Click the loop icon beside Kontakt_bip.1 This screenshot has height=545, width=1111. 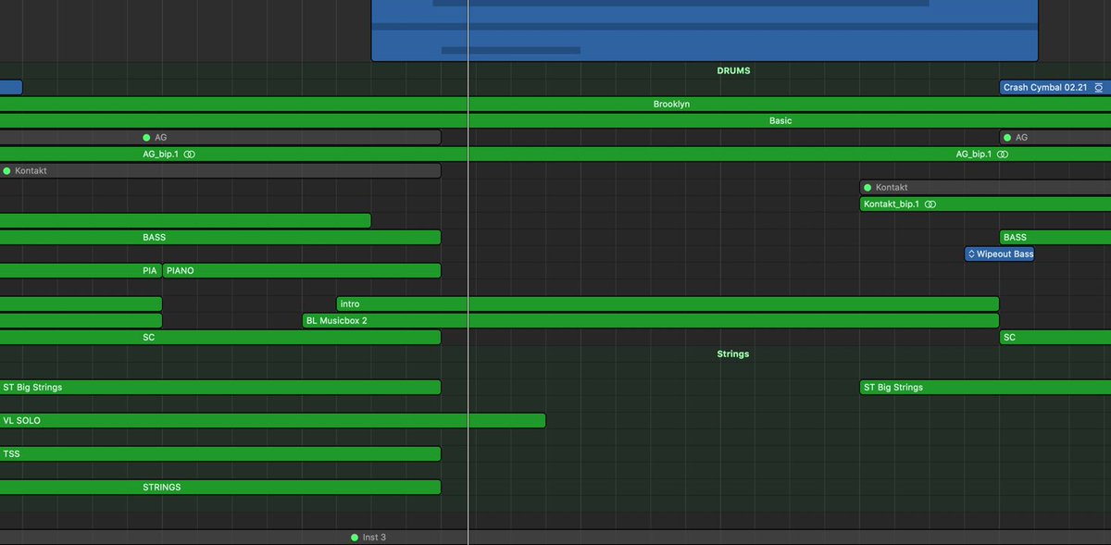[930, 204]
